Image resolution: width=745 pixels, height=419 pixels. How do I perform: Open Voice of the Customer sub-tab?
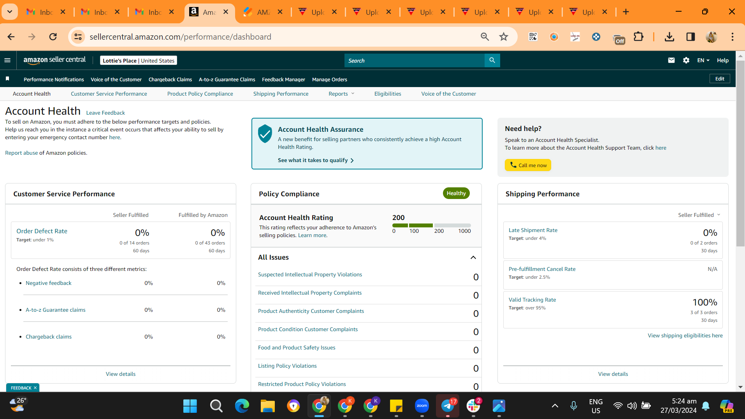[x=448, y=94]
